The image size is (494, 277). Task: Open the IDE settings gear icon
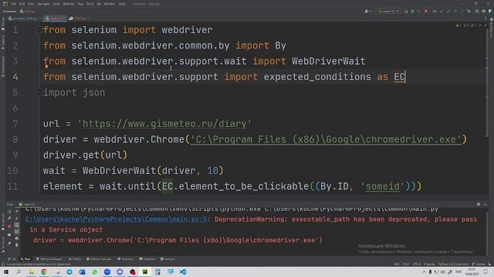tap(484, 12)
